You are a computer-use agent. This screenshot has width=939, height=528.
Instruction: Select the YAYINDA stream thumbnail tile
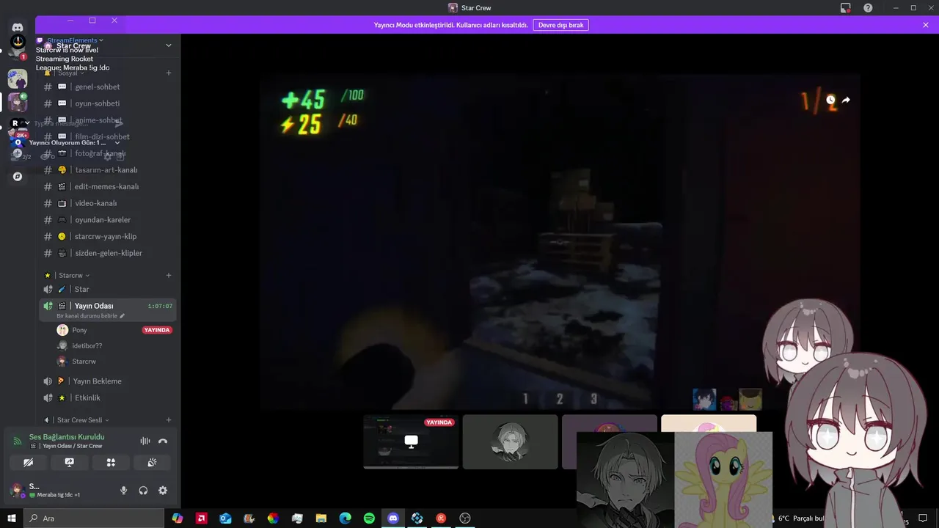pos(411,441)
